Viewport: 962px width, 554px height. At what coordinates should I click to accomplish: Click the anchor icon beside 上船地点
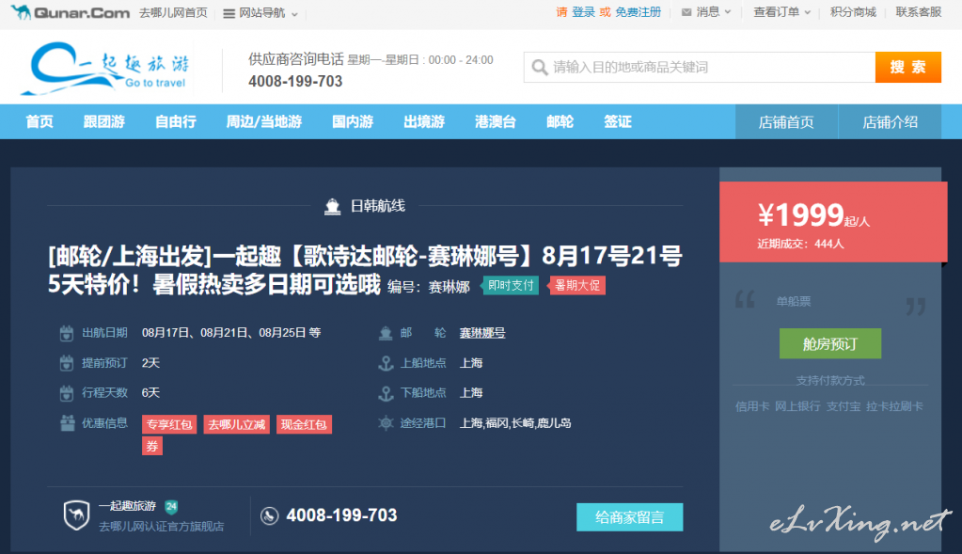click(x=386, y=363)
